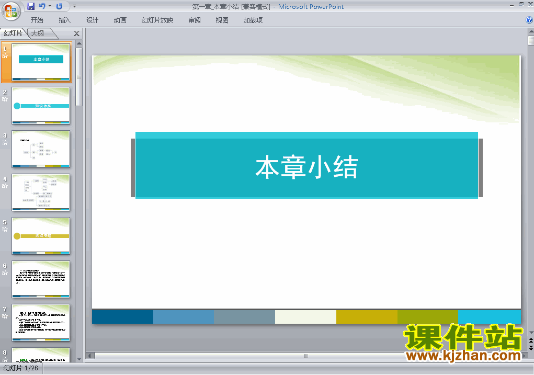Open the 幻灯片放映 ribbon tab
The height and width of the screenshot is (375, 534).
(157, 20)
